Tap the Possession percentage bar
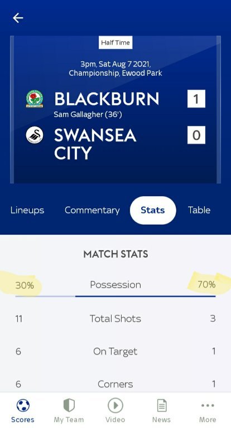Viewport: 231px width, 428px height. (x=116, y=296)
